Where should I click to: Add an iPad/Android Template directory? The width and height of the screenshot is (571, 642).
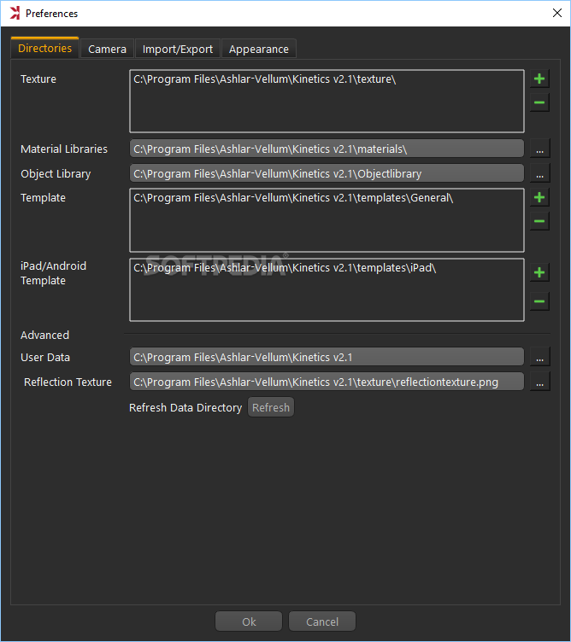(539, 272)
